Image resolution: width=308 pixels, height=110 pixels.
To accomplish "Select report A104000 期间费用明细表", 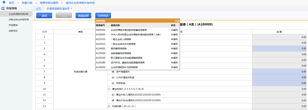I will [x=137, y=49].
